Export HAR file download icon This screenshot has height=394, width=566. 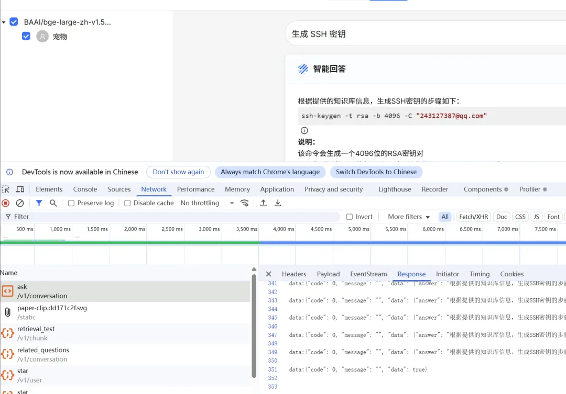coord(278,204)
